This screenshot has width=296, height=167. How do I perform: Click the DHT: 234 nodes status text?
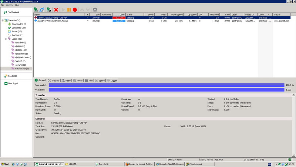[x=175, y=160]
